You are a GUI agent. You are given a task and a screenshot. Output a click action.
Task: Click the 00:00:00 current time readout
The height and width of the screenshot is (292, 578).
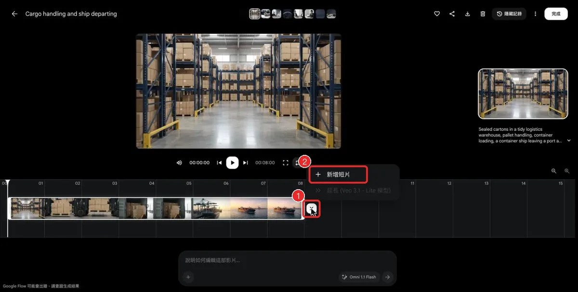click(199, 163)
